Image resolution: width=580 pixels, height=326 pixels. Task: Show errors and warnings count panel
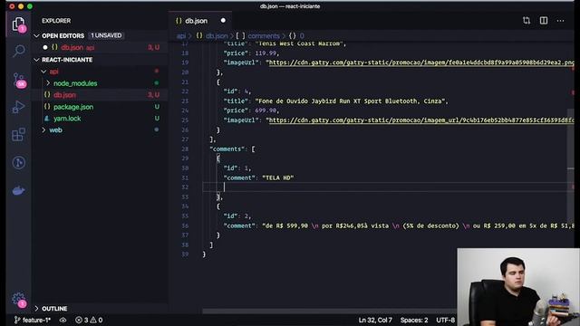click(x=89, y=320)
